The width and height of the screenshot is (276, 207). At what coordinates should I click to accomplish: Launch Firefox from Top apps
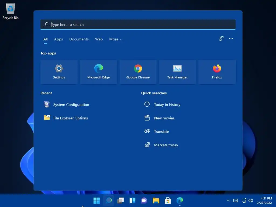coord(217,72)
